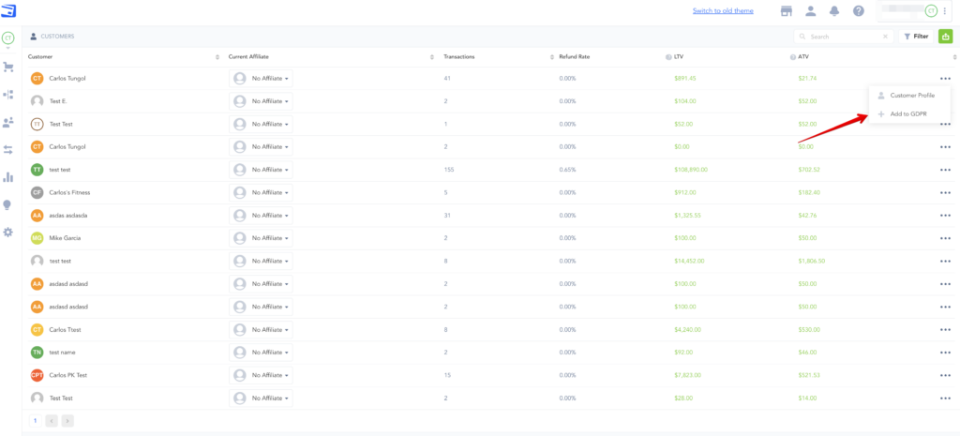Click the Filter button
Viewport: 960px width, 436px height.
click(916, 37)
